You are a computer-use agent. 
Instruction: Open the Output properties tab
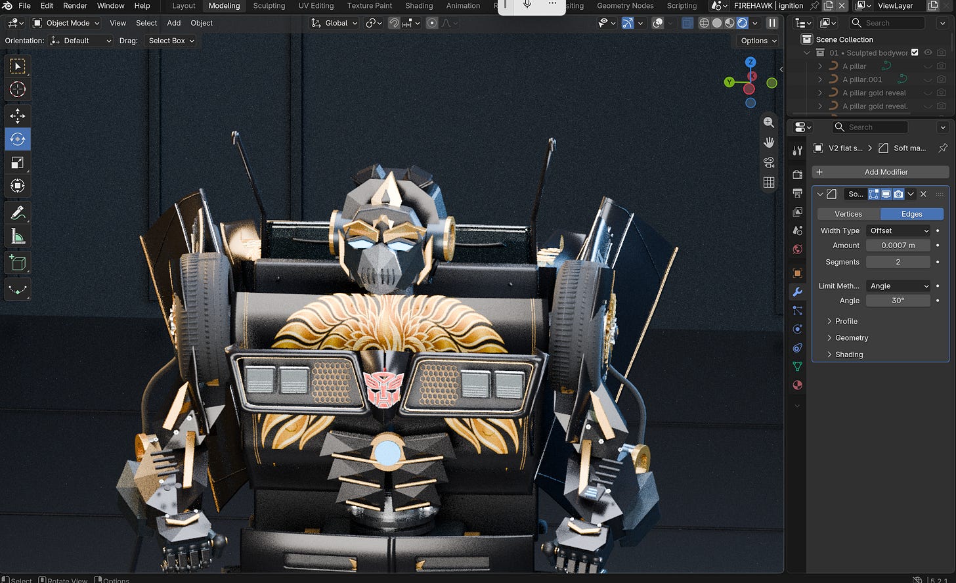(798, 194)
